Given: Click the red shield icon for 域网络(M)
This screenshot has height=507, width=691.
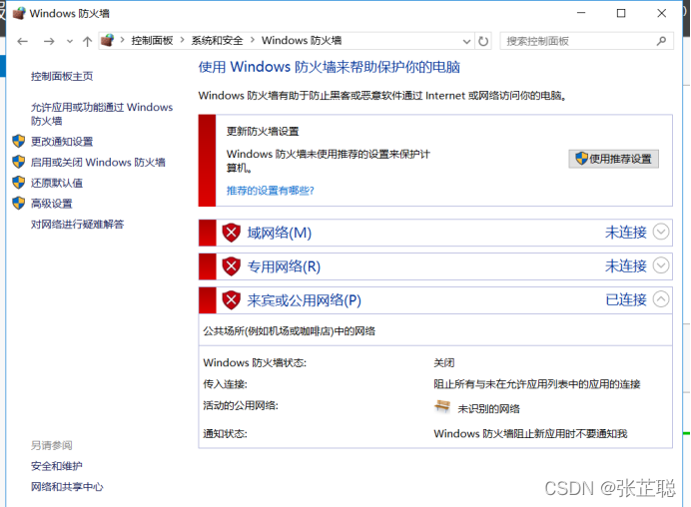Looking at the screenshot, I should [x=231, y=233].
